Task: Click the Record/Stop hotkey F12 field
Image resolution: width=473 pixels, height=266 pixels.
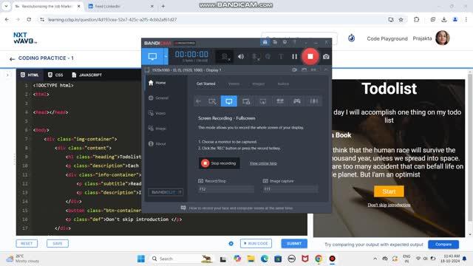Action: click(226, 189)
